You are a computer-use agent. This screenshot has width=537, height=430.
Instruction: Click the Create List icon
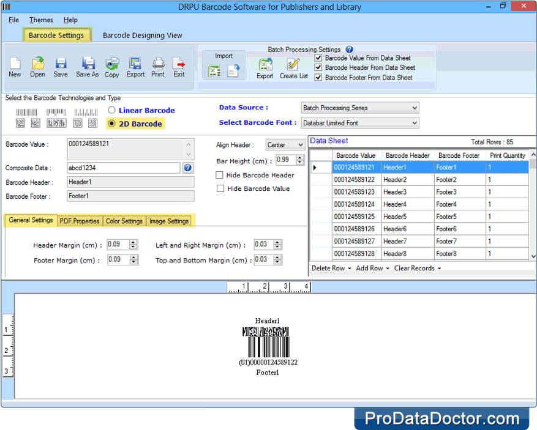click(x=293, y=64)
